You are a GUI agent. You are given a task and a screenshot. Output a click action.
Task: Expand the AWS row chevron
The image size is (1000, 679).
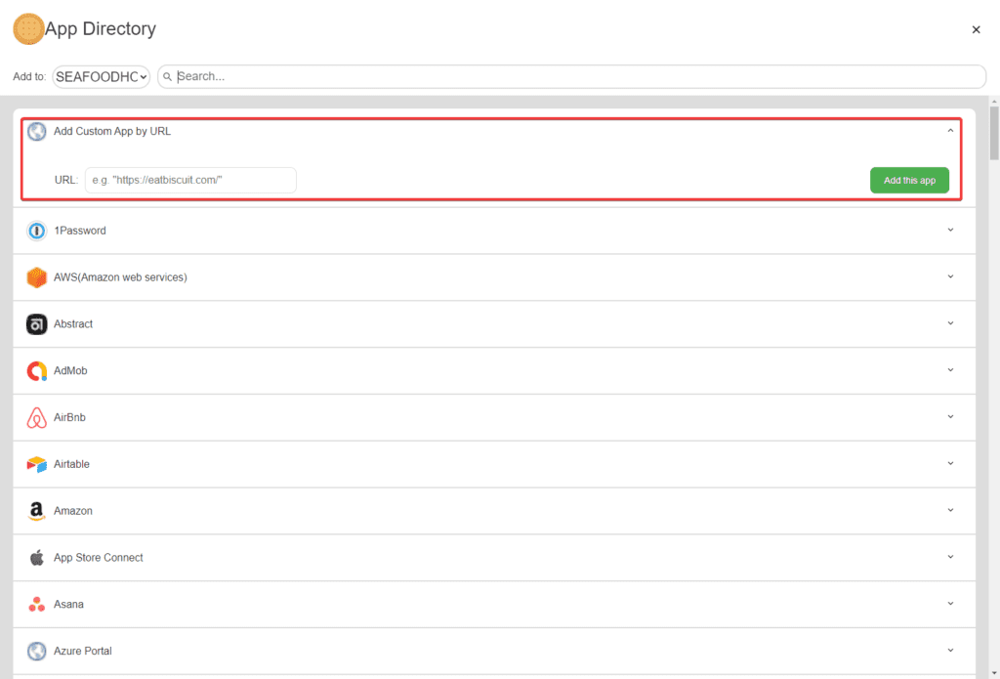(950, 276)
